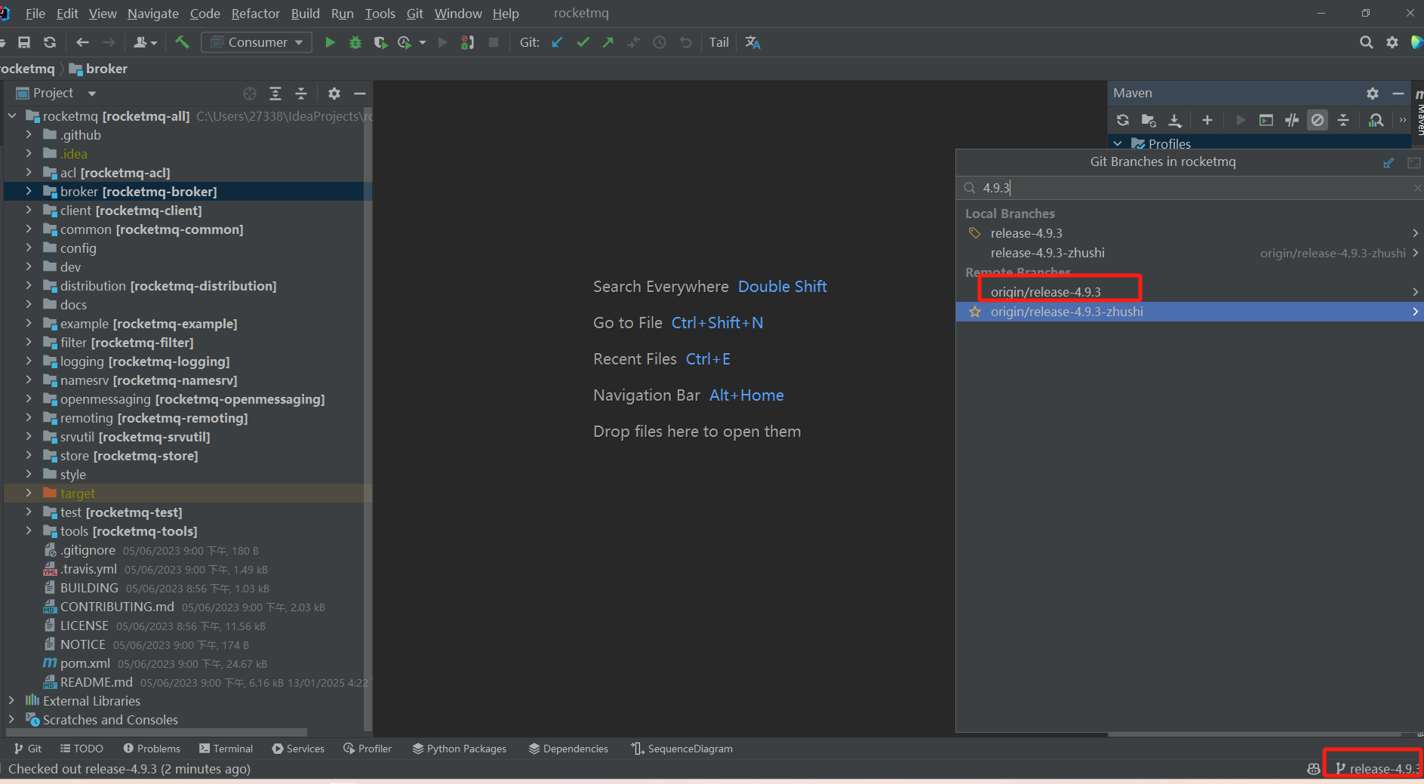
Task: Click Generate Sources and Update Folders icon
Action: click(x=1149, y=120)
